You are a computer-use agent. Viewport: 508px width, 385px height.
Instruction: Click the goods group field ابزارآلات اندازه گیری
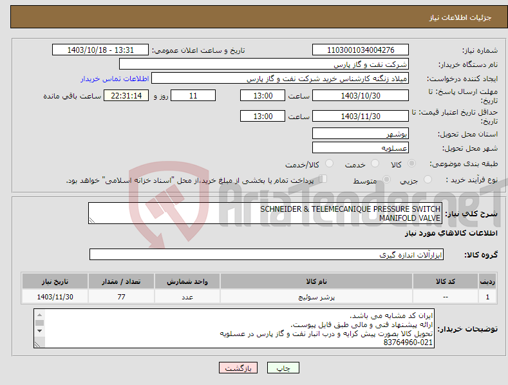tap(267, 255)
